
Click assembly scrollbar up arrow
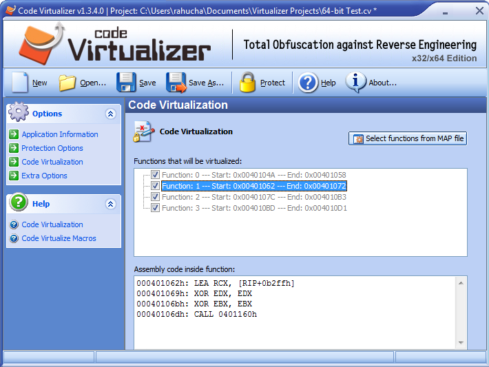(x=461, y=283)
